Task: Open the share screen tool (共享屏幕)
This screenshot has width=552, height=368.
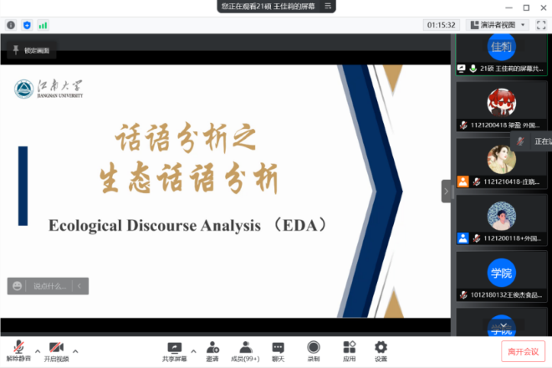Action: click(174, 348)
